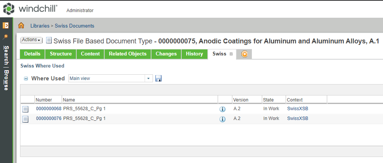Save the current table view icon
Viewport: 383px width, 163px height.
159,78
